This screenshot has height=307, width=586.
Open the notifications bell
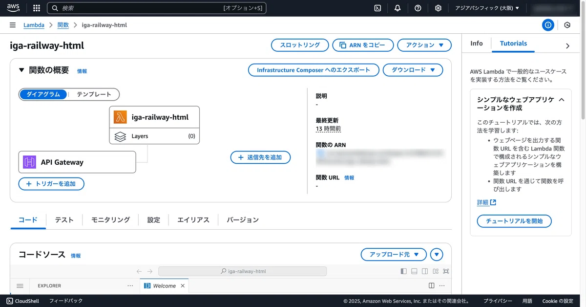(398, 8)
